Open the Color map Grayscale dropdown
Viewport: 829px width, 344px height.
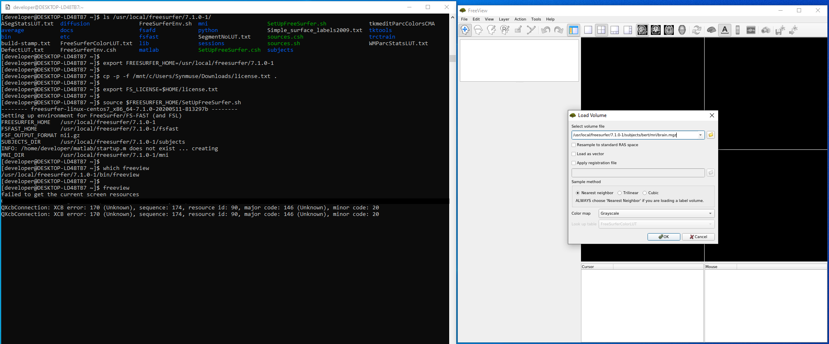click(x=656, y=213)
